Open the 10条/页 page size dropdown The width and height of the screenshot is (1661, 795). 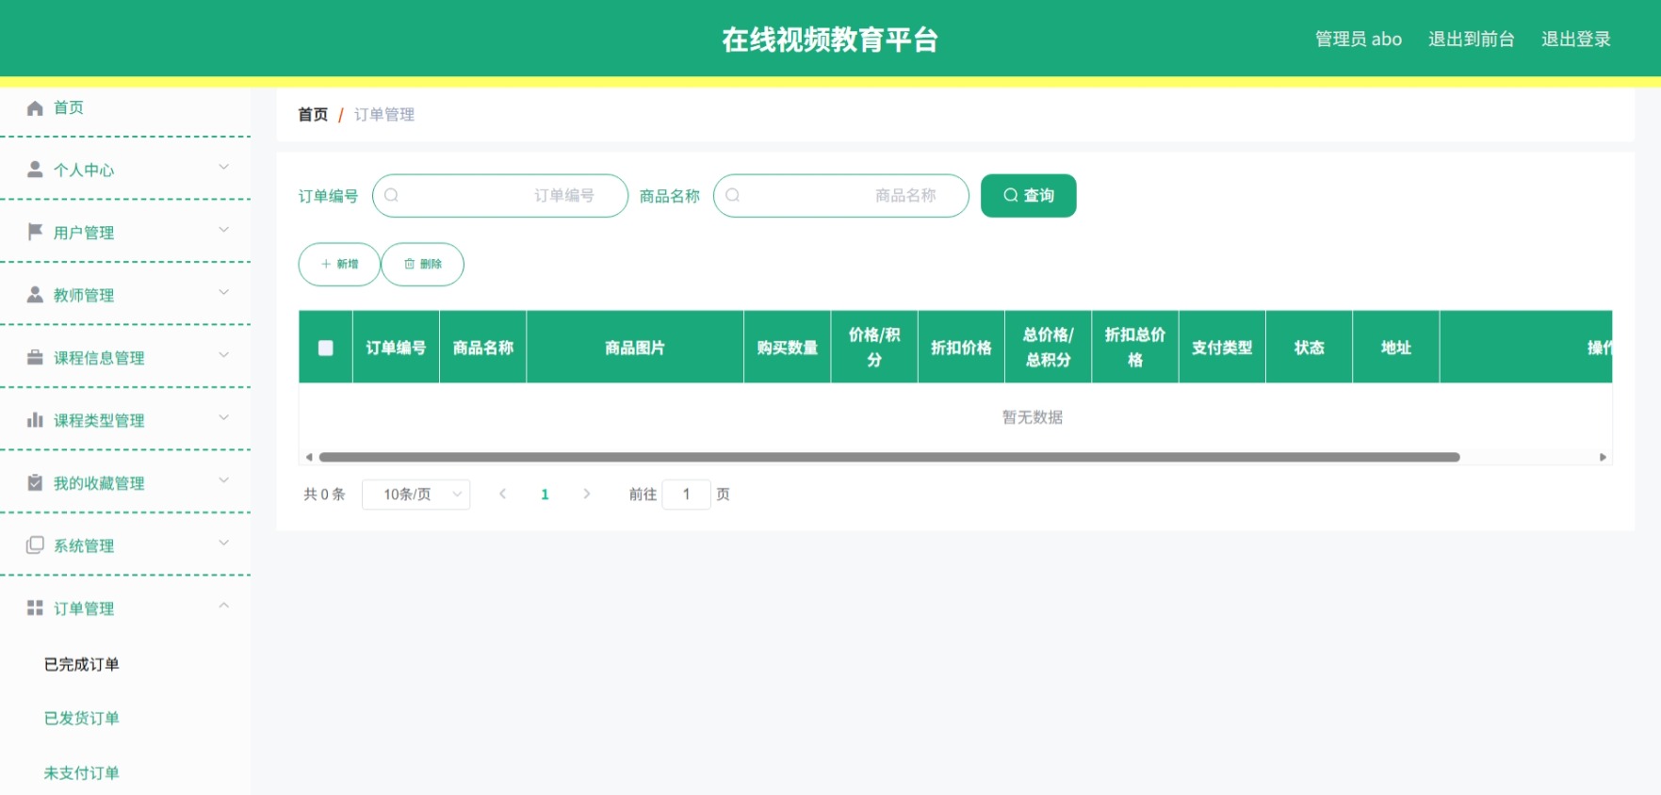[x=416, y=495]
